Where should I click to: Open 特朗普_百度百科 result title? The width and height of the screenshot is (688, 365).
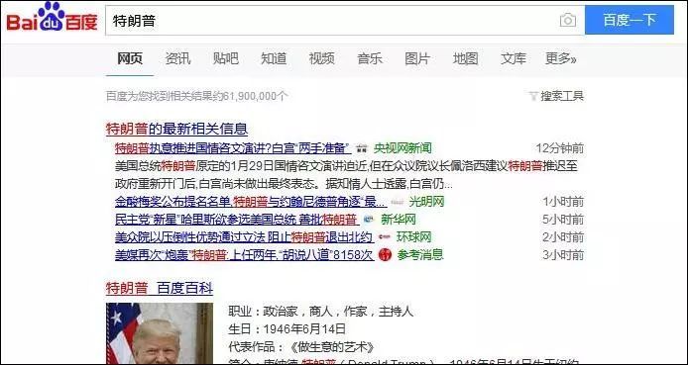pyautogui.click(x=160, y=289)
